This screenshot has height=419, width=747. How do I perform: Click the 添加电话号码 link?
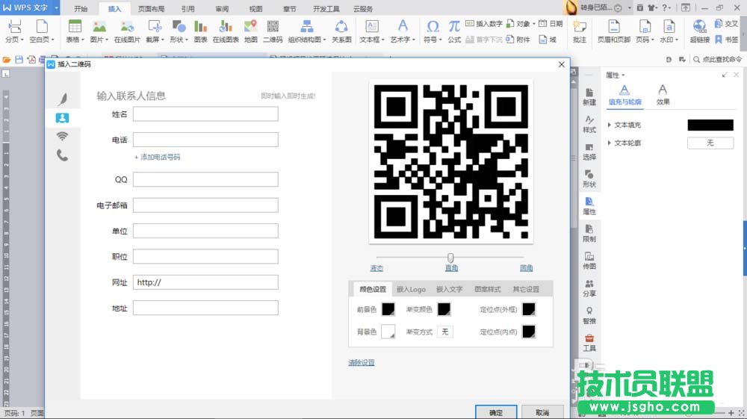coord(157,158)
